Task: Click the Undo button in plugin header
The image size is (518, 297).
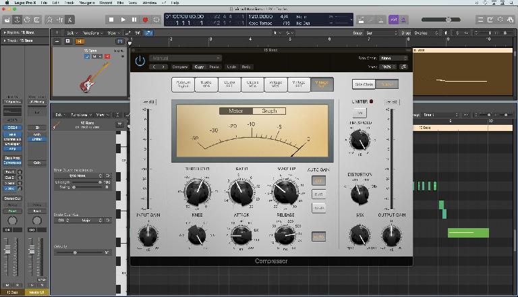Action: coord(231,67)
